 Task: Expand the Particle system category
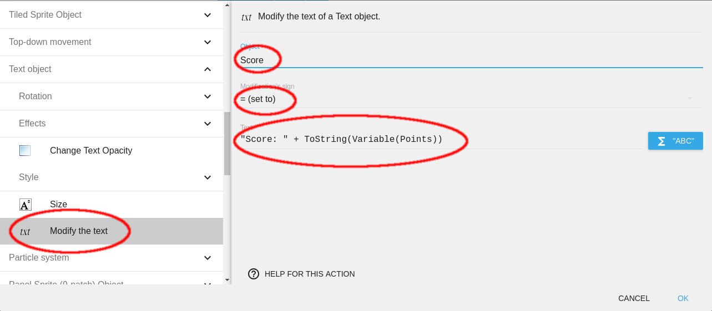pos(207,258)
